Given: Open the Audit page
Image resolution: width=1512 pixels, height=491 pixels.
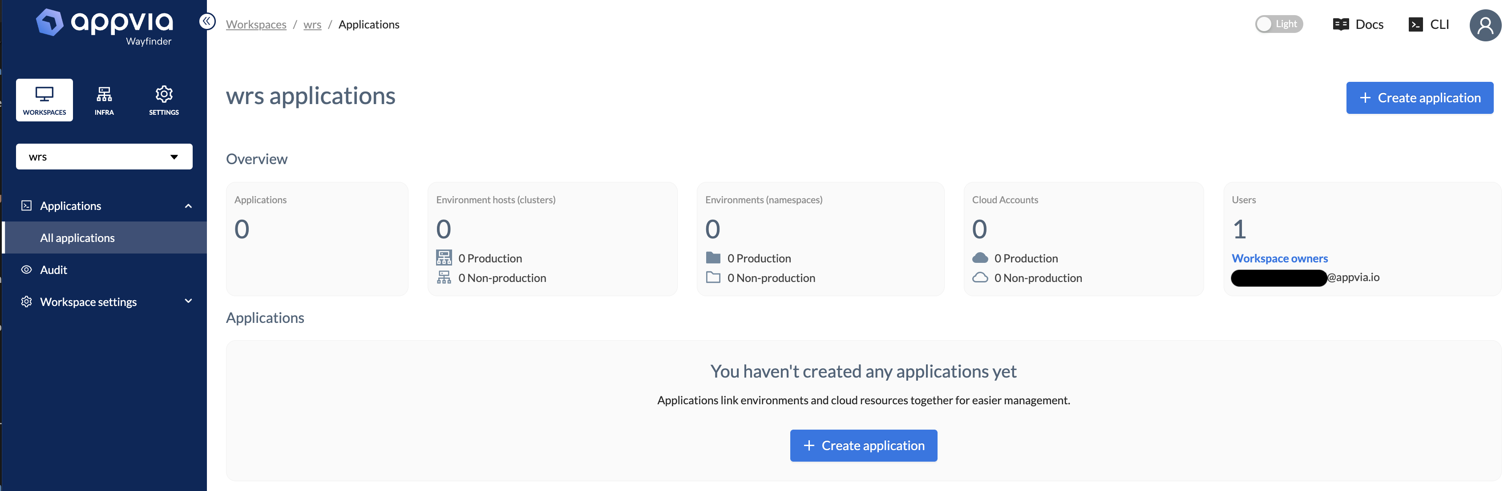Looking at the screenshot, I should pyautogui.click(x=53, y=269).
